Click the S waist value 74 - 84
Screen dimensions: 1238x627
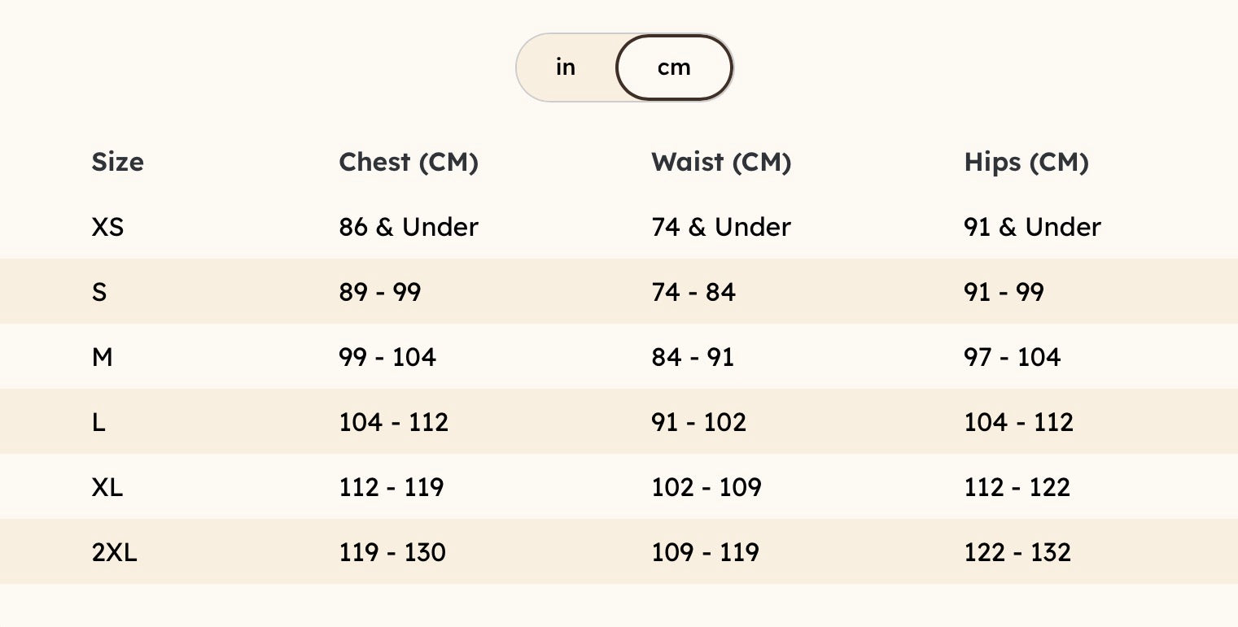click(x=693, y=292)
